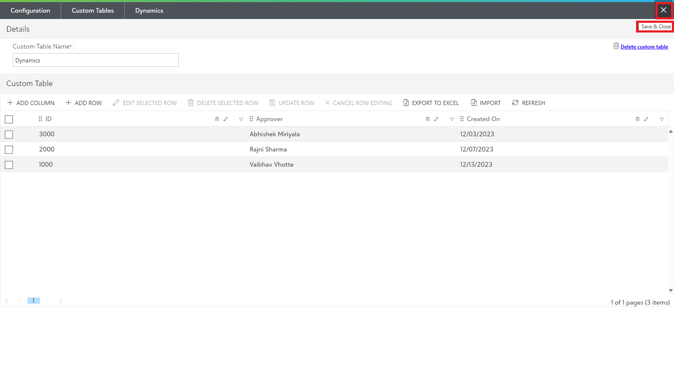
Task: Click the drag handle of the Approver column
Action: (251, 119)
